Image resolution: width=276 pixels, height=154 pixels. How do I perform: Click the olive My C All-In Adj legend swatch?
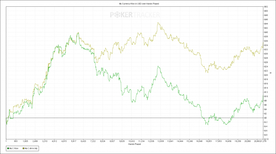[x=23, y=148]
